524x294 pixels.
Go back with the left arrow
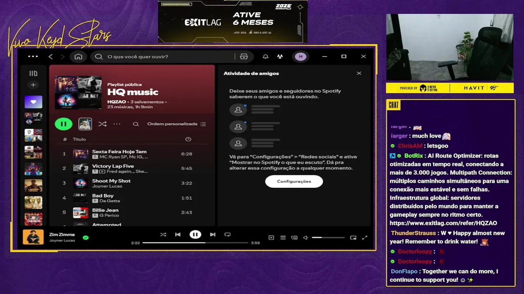51,56
